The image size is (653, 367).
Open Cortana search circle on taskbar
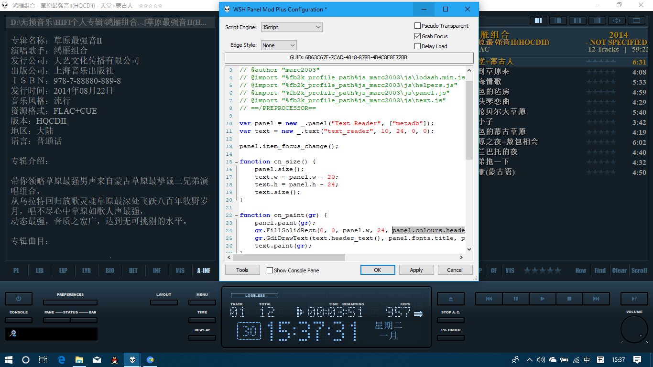[x=26, y=360]
